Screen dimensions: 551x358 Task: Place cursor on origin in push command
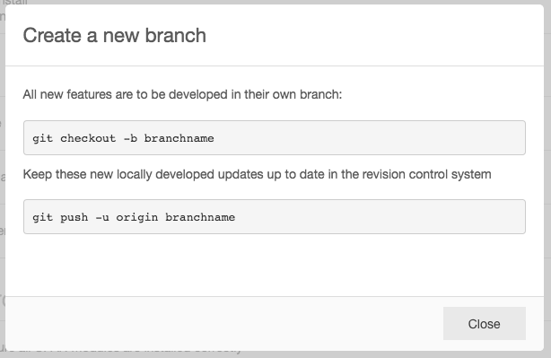pyautogui.click(x=137, y=217)
